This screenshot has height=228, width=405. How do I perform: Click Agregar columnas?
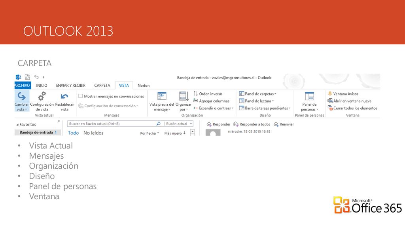coord(211,101)
